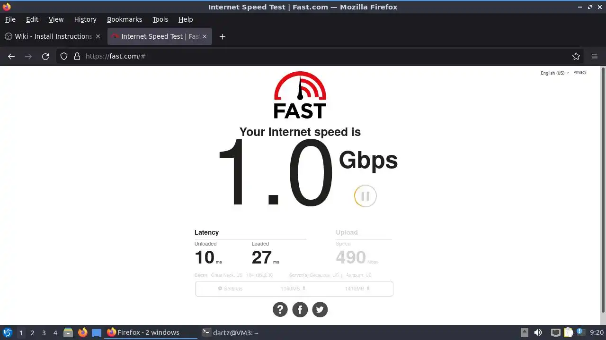
Task: Open the desktop start menu icon
Action: 7,332
